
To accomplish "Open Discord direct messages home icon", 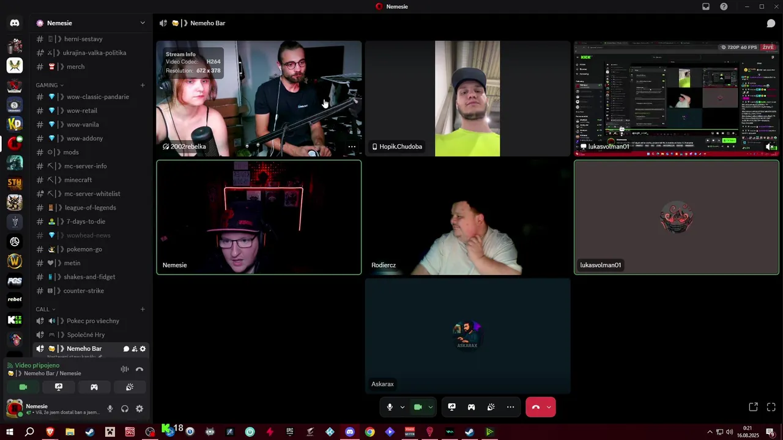I will click(15, 23).
